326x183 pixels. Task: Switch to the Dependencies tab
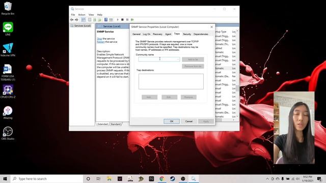click(201, 34)
